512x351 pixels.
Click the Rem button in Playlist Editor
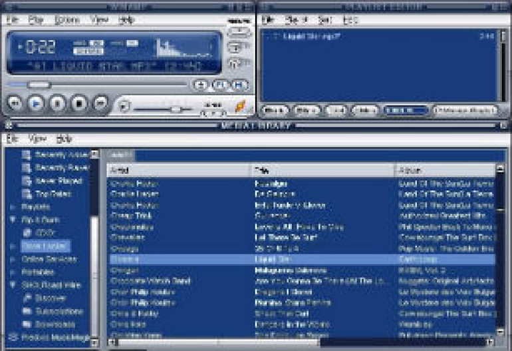pos(306,111)
